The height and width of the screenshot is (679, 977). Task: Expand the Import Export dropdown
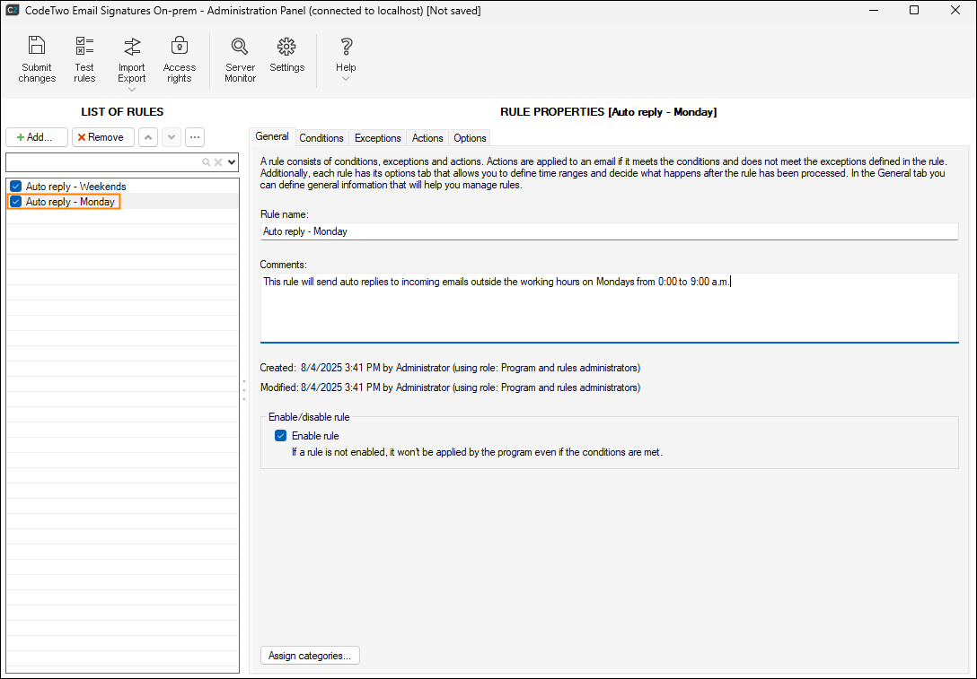(131, 89)
